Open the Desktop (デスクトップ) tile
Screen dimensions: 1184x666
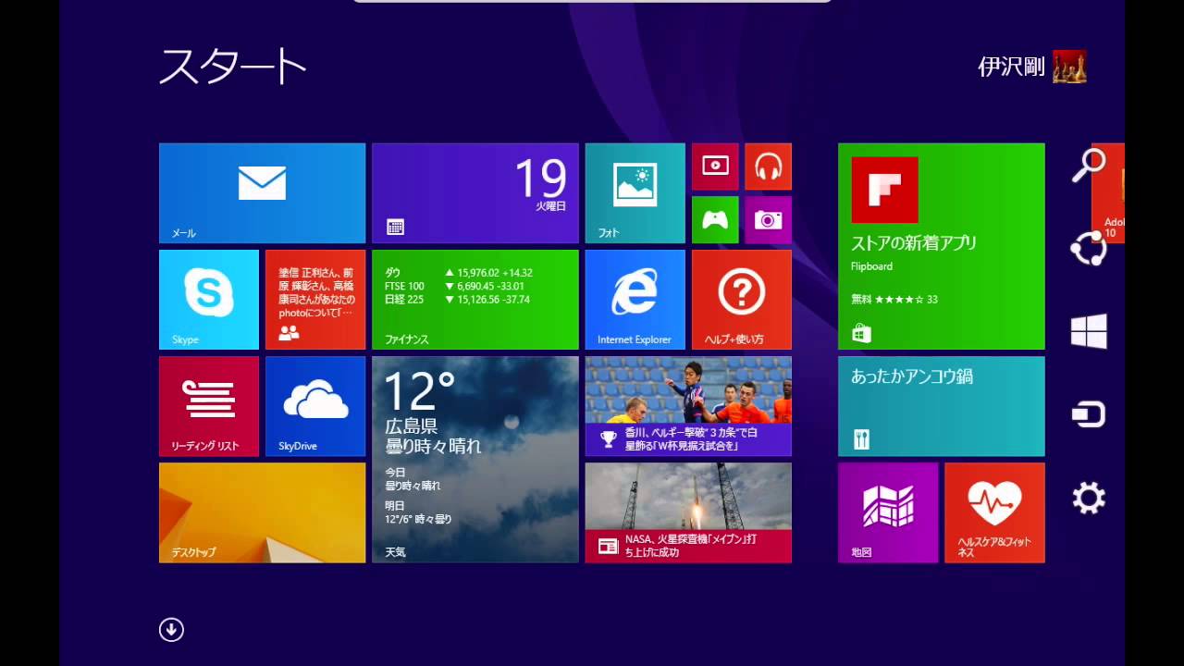(262, 512)
